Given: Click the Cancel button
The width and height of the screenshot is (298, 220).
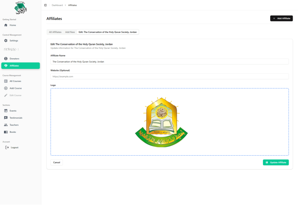Looking at the screenshot, I should (57, 163).
